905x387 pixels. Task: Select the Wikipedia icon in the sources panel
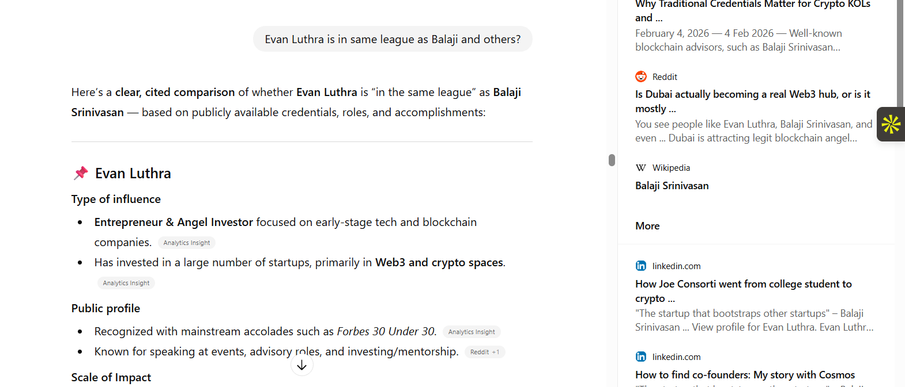[640, 167]
